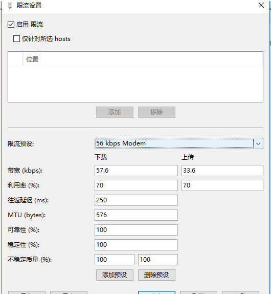The width and height of the screenshot is (271, 294).
Task: Click the Charles app icon in title bar
Action: pos(10,6)
